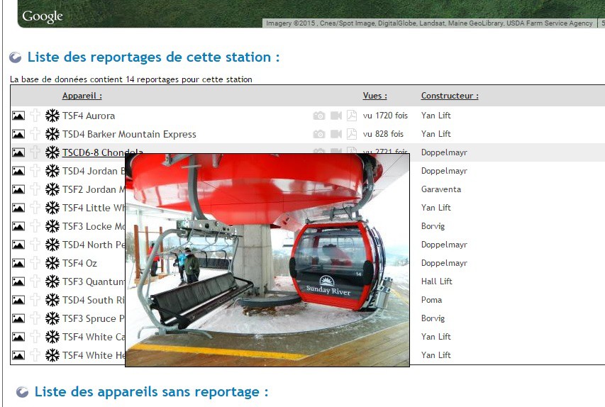This screenshot has height=407, width=605.
Task: Click the faded cross icon in the TSF4 Oz row
Action: [35, 263]
